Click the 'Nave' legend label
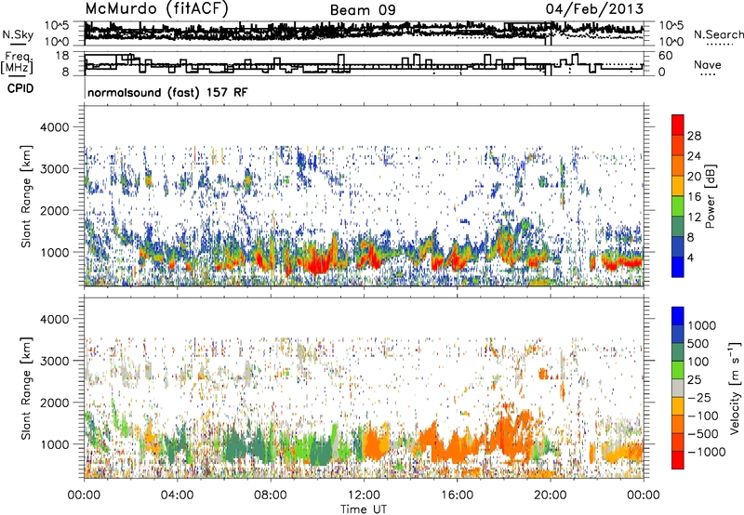Image resolution: width=744 pixels, height=515 pixels. (707, 64)
